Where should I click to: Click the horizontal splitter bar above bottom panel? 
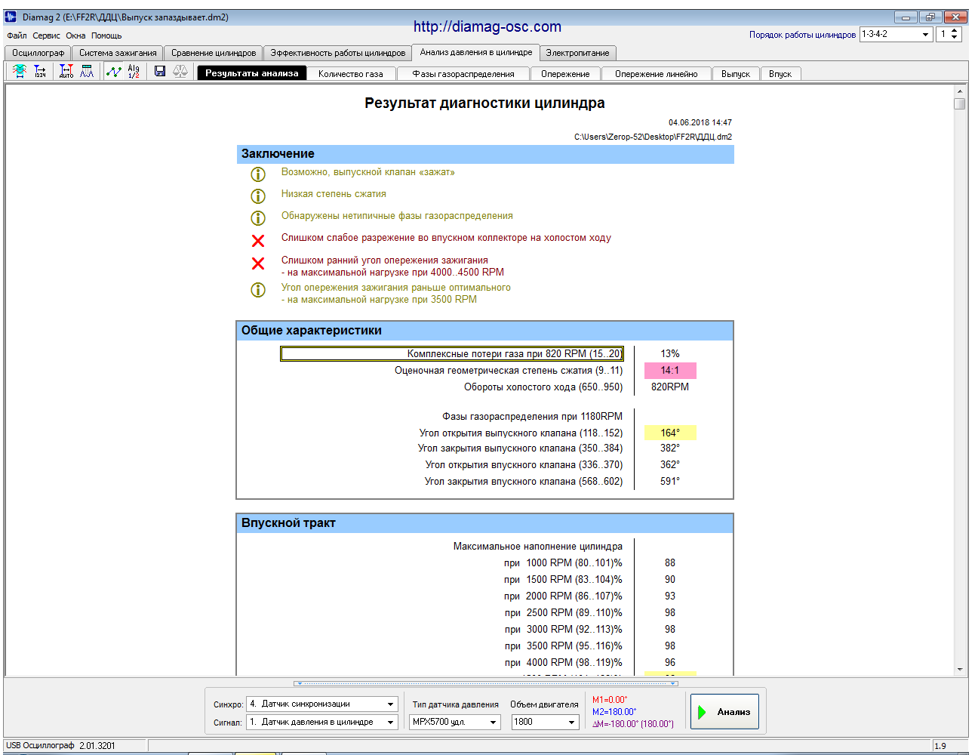(487, 683)
